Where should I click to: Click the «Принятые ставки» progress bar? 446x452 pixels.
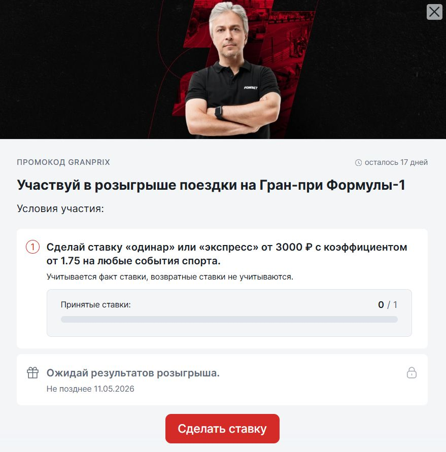point(229,319)
